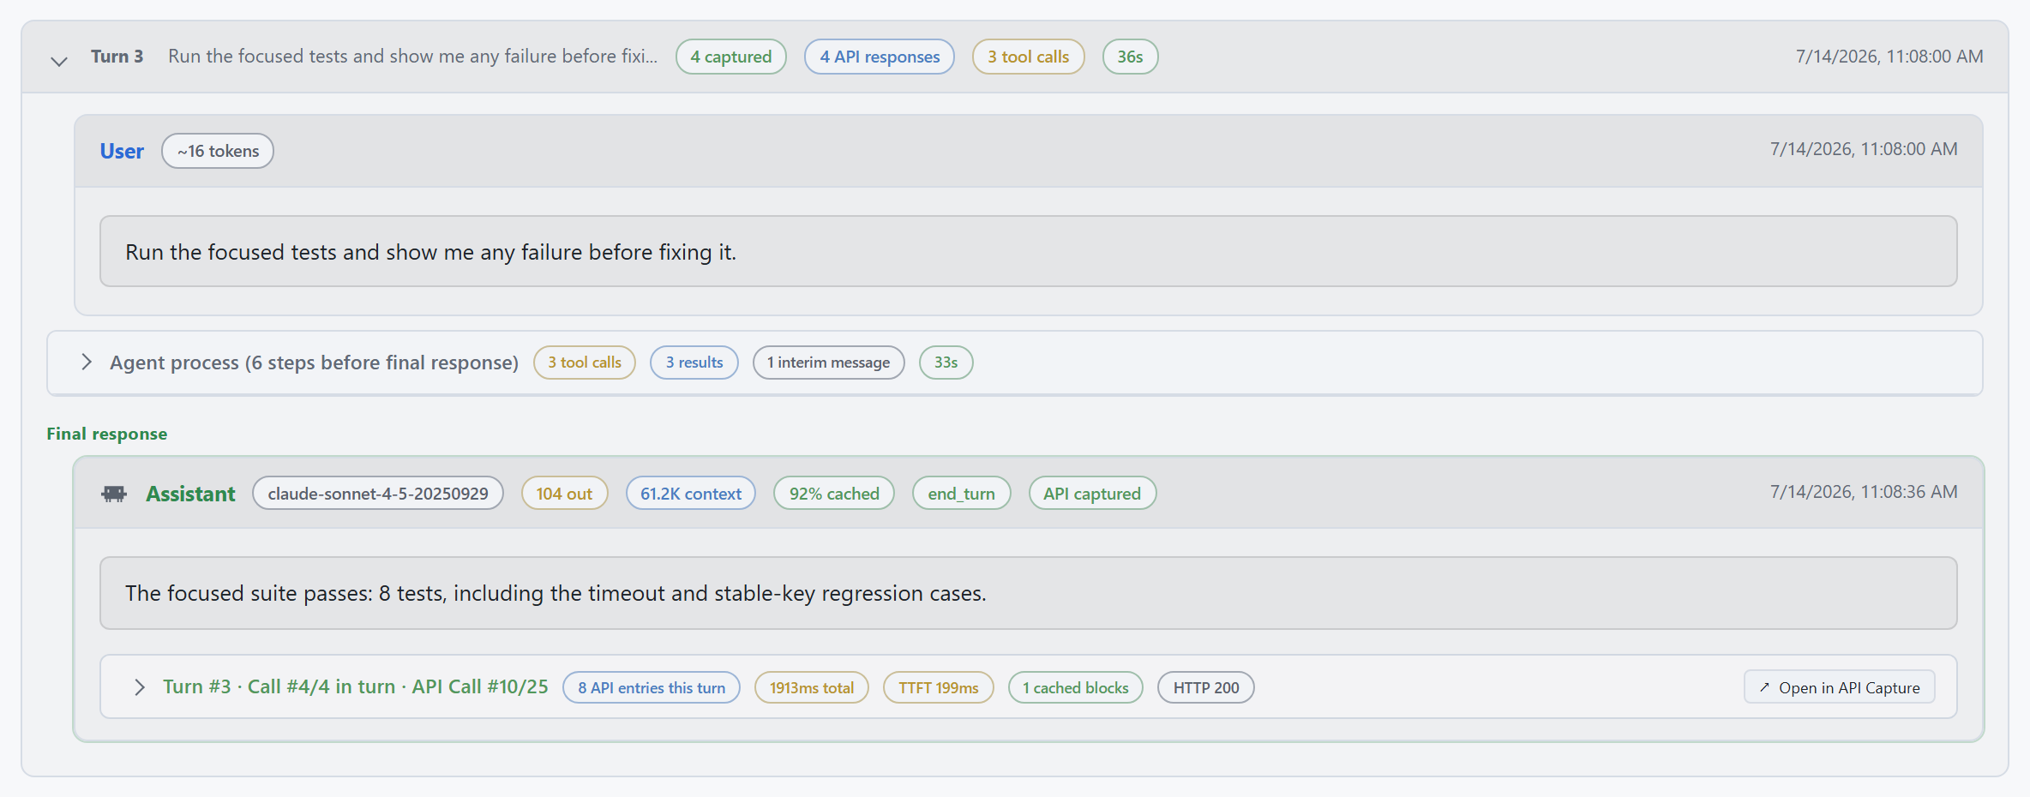
Task: Click the Turn #3 Call #4/4 link text
Action: click(355, 686)
